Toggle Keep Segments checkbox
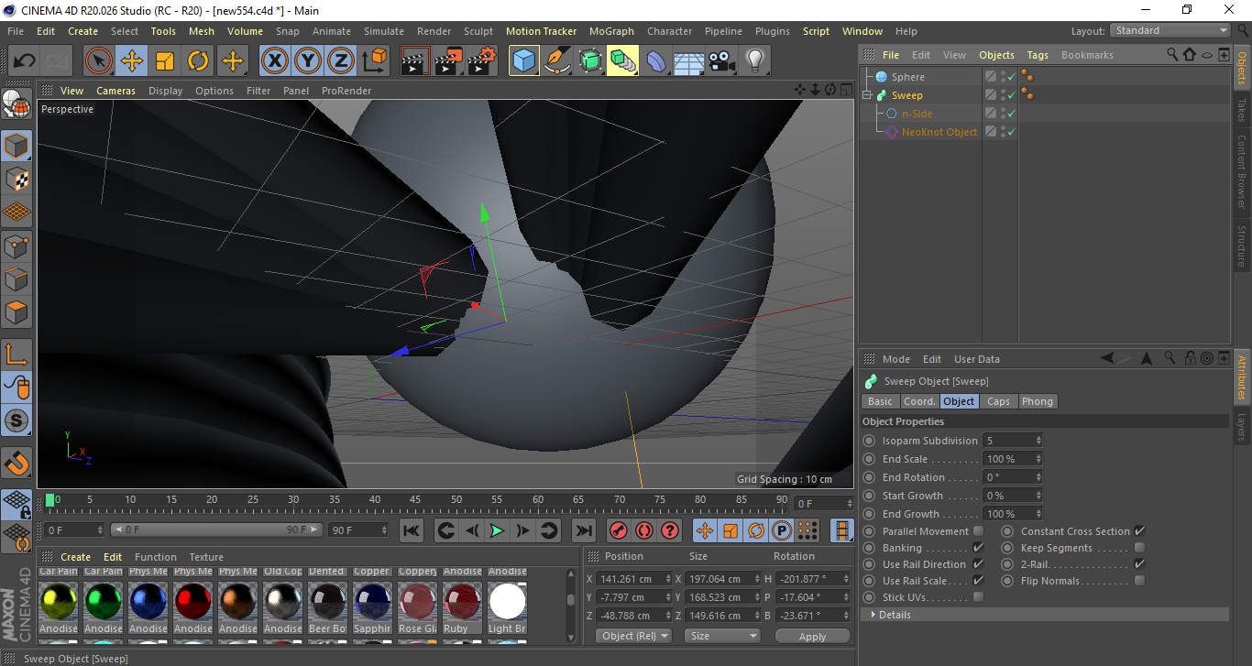Image resolution: width=1252 pixels, height=666 pixels. 1139,548
